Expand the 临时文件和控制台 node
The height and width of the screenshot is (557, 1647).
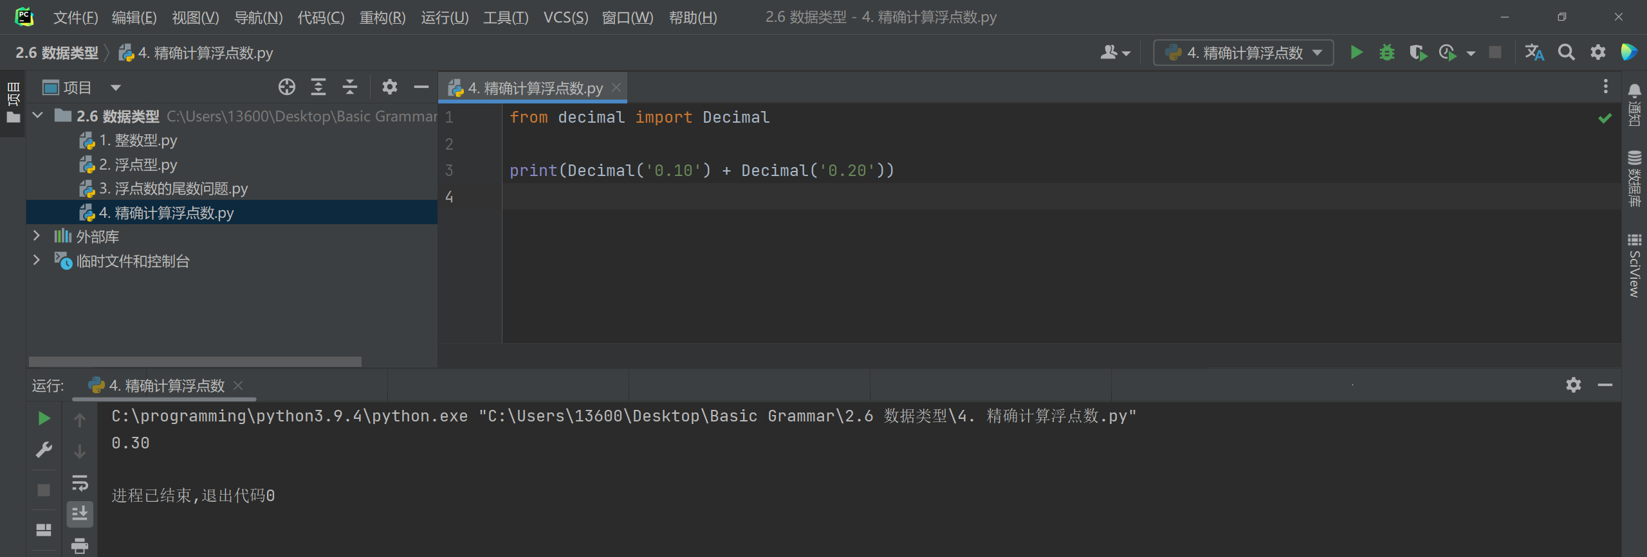point(37,260)
